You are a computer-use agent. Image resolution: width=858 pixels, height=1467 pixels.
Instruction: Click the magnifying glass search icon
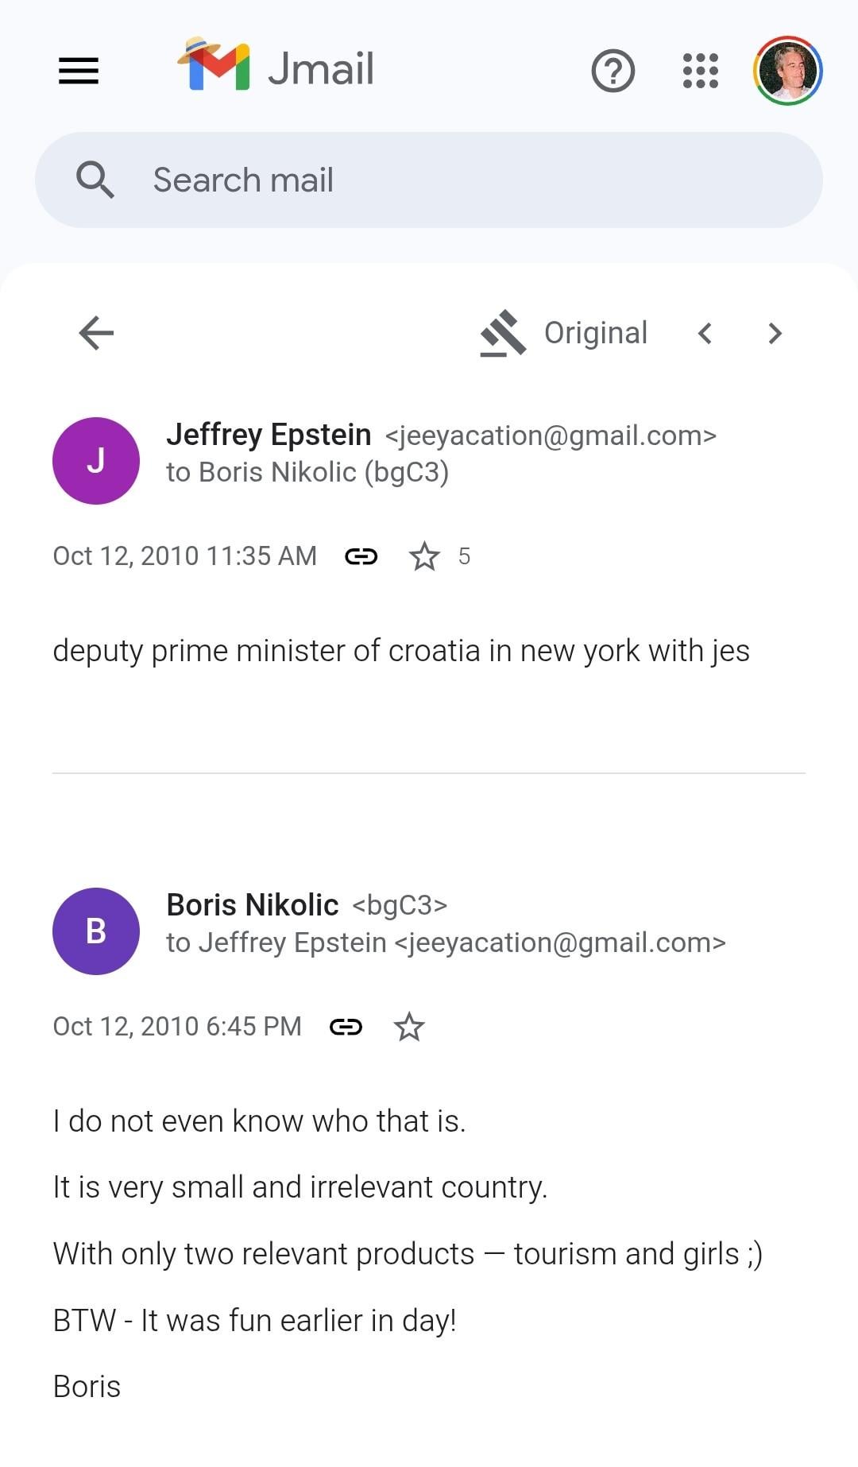pos(95,180)
